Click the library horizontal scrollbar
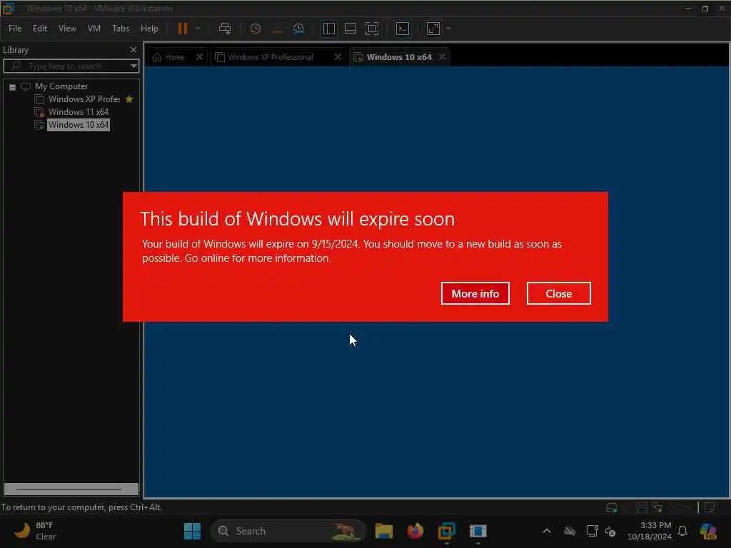The height and width of the screenshot is (548, 731). point(71,489)
